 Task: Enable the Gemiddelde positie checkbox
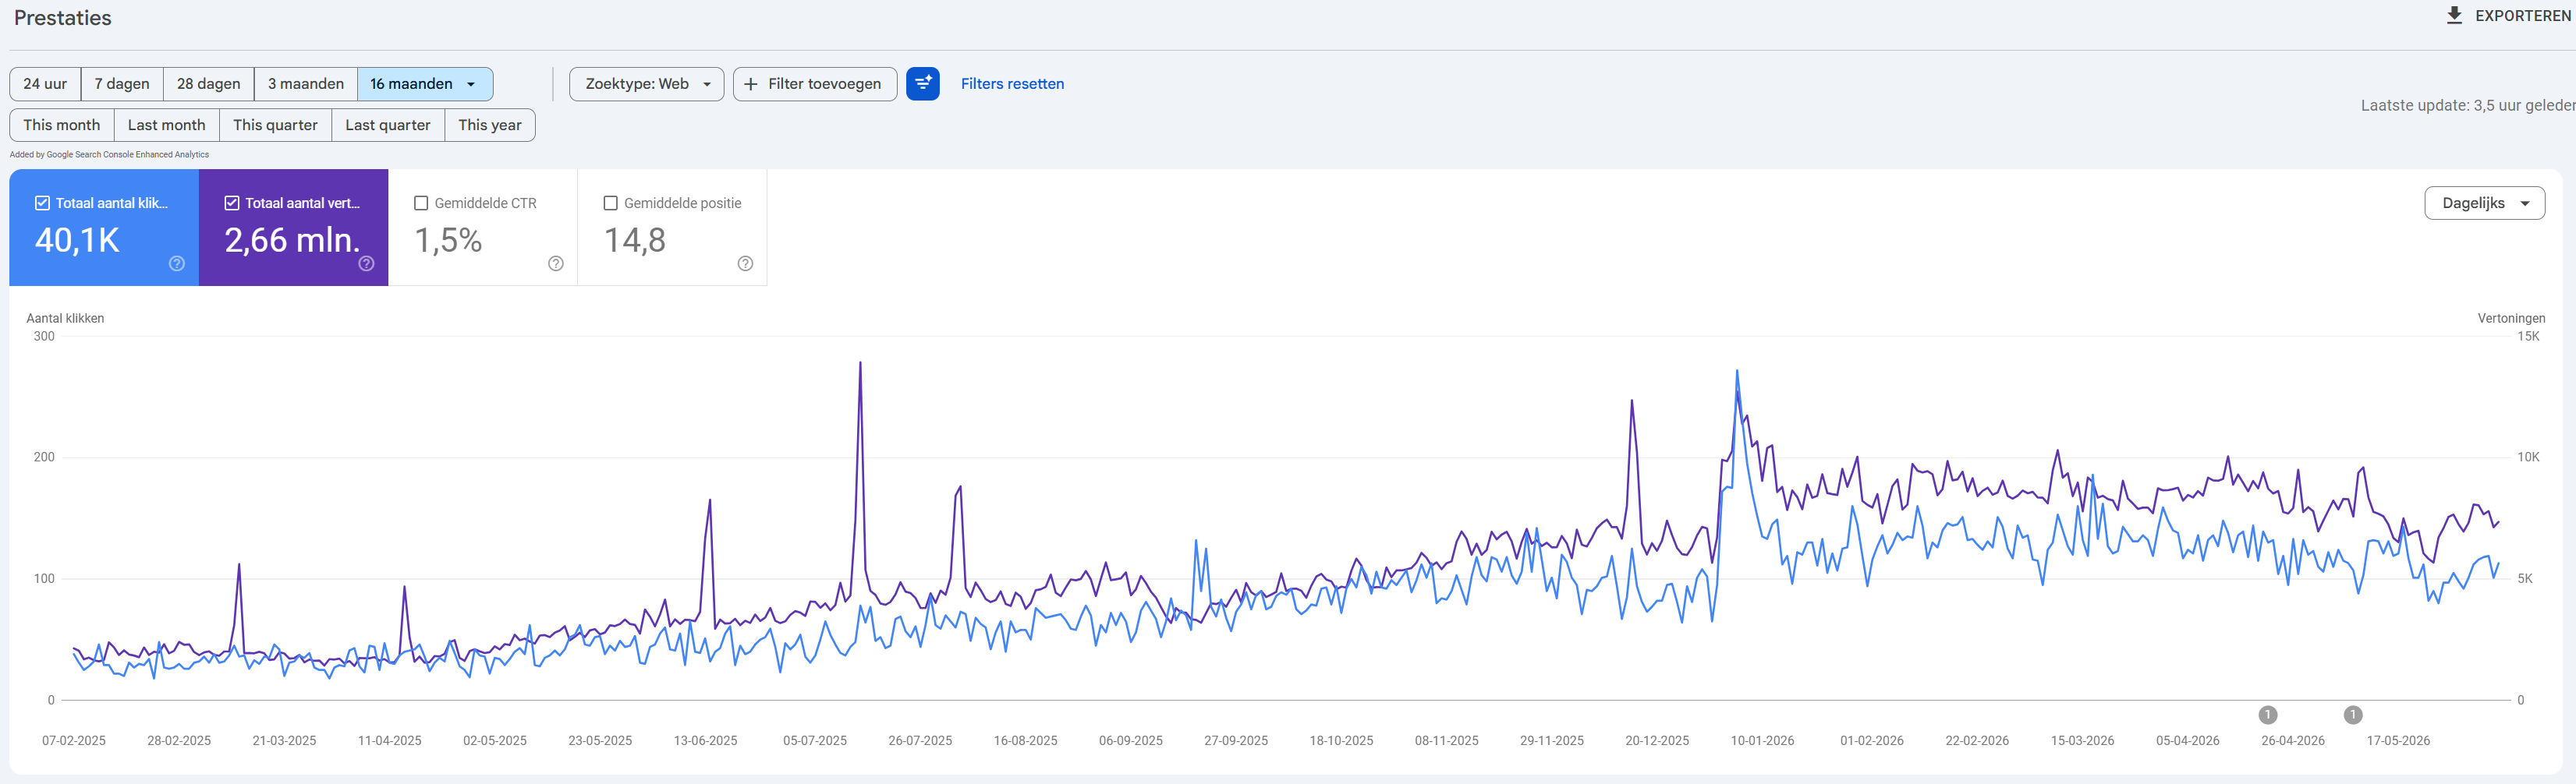coord(610,203)
